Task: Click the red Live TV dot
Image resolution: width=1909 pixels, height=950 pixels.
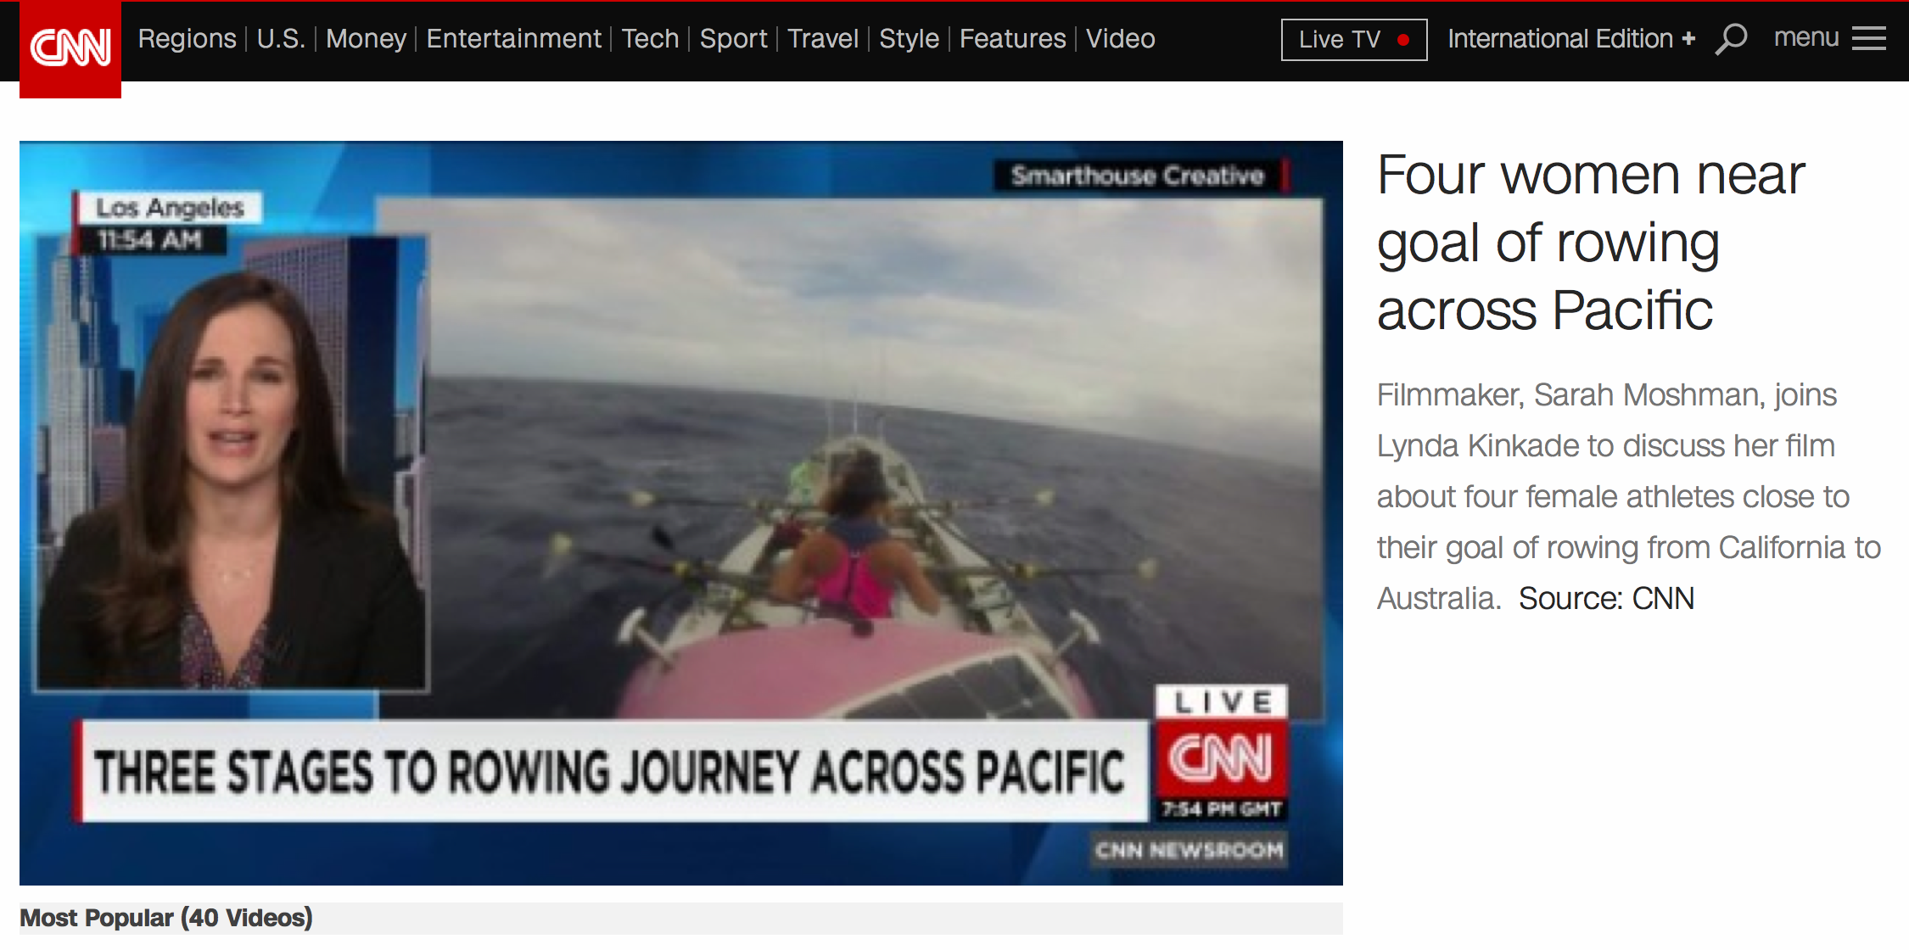Action: tap(1403, 40)
